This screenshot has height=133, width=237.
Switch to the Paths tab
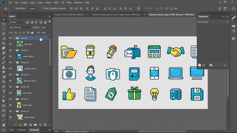[11, 130]
